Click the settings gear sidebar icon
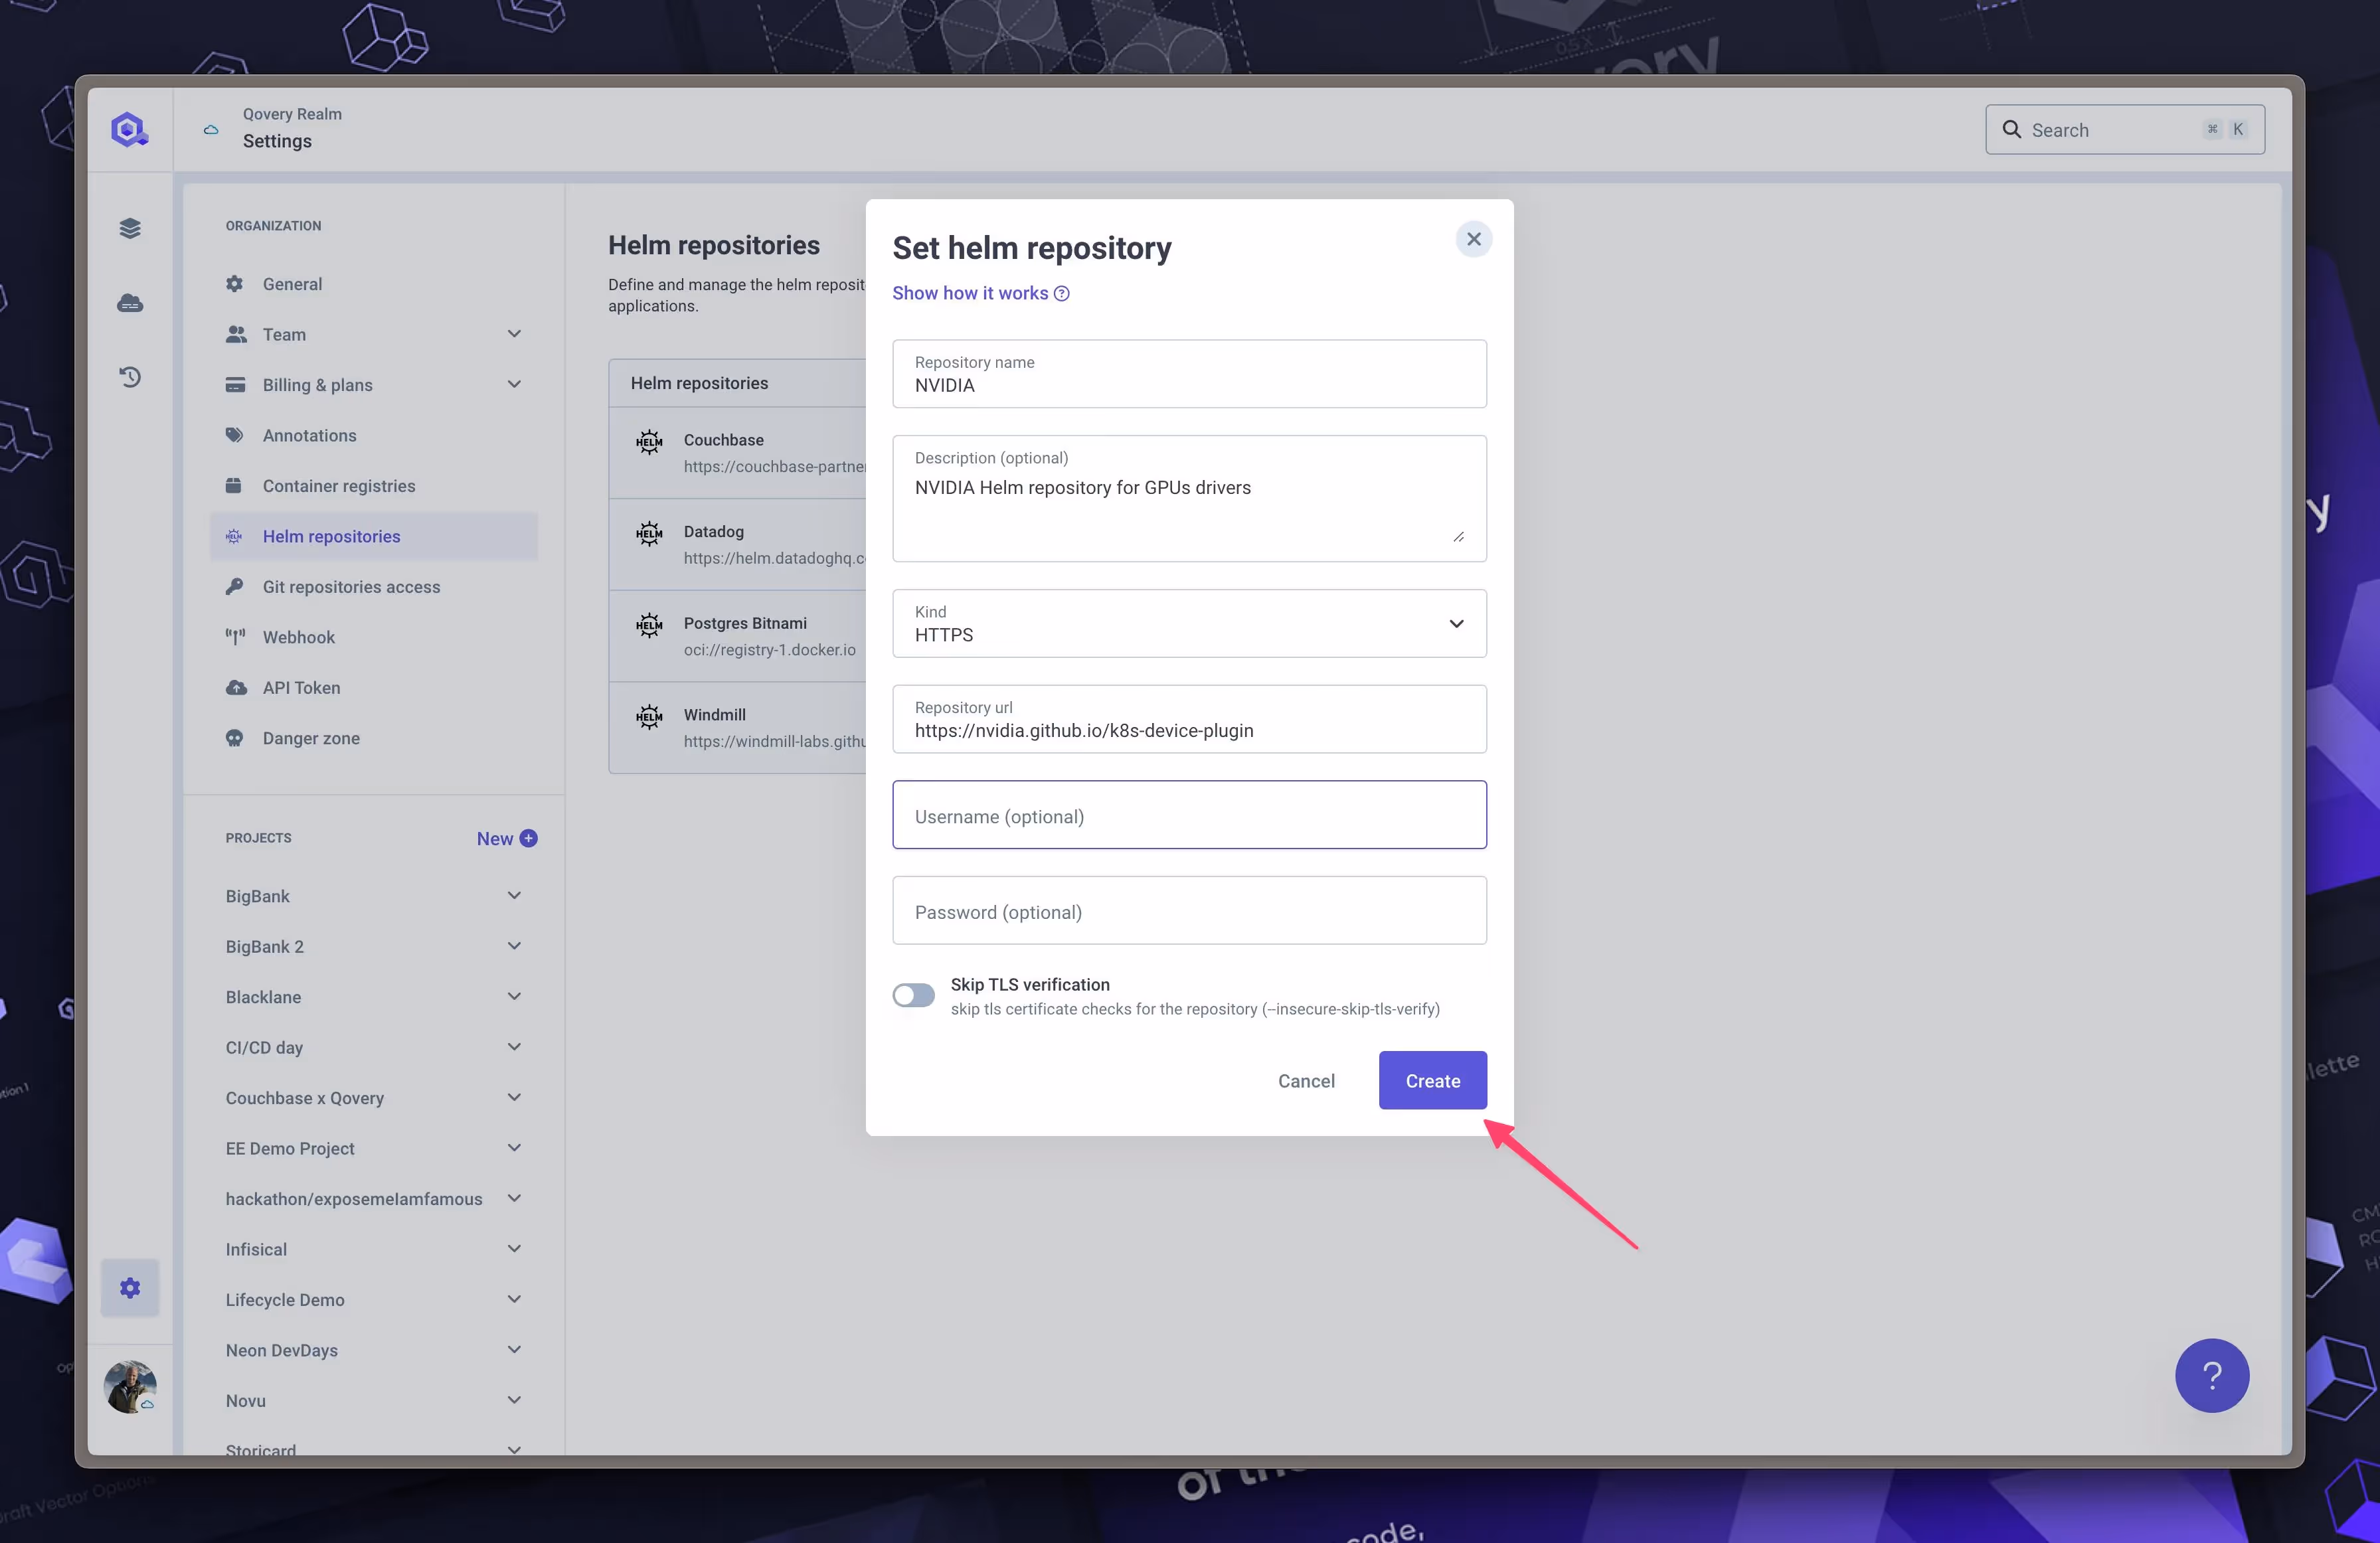2380x1543 pixels. (130, 1287)
